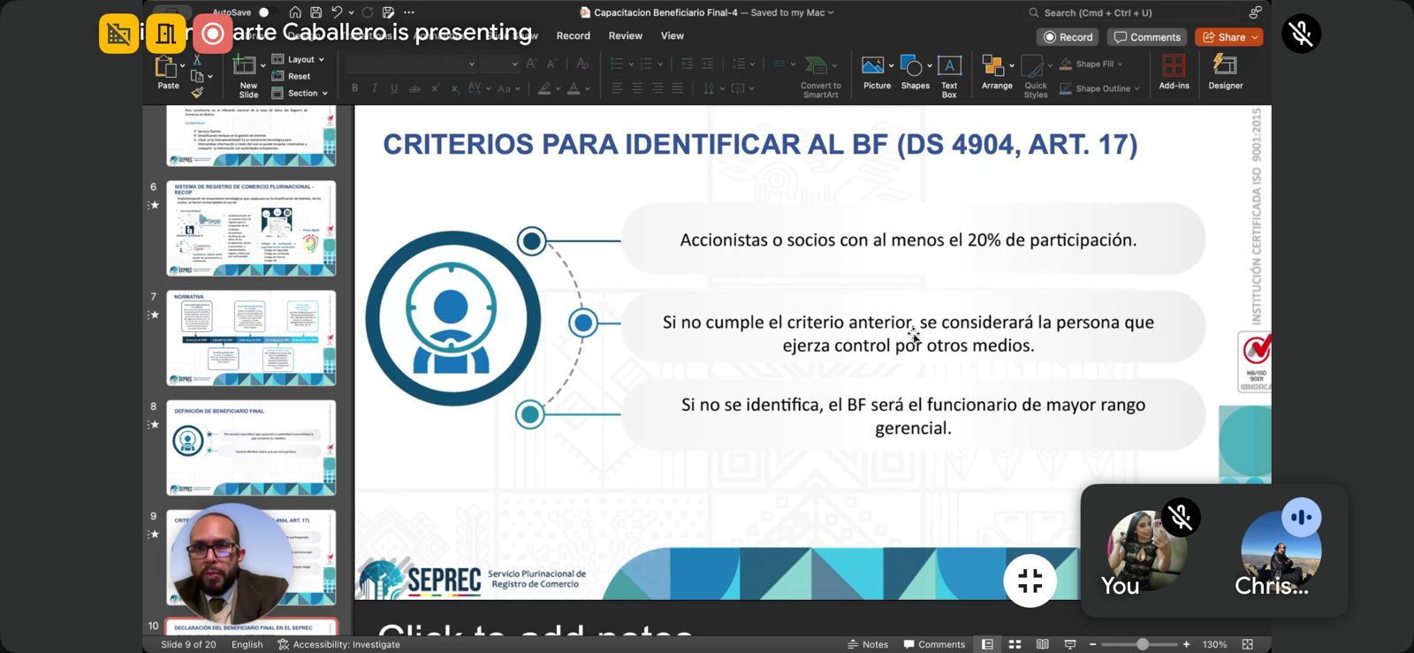Switch to Normal view in status bar
The height and width of the screenshot is (653, 1414).
[x=987, y=644]
